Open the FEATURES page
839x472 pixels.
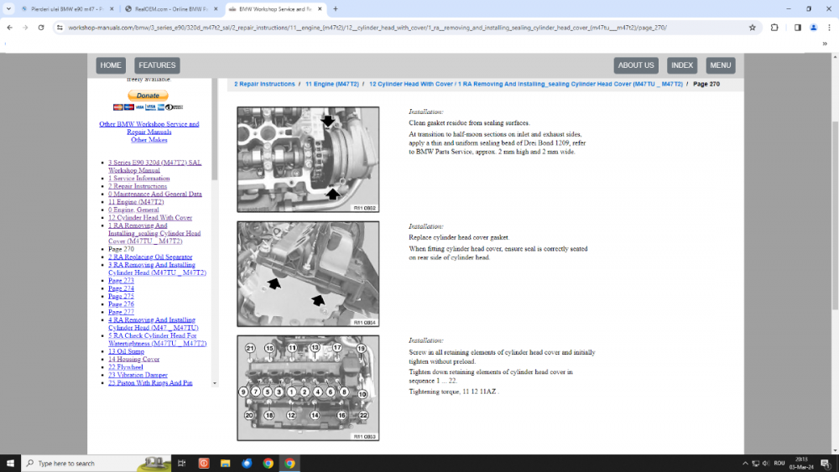[x=157, y=65]
